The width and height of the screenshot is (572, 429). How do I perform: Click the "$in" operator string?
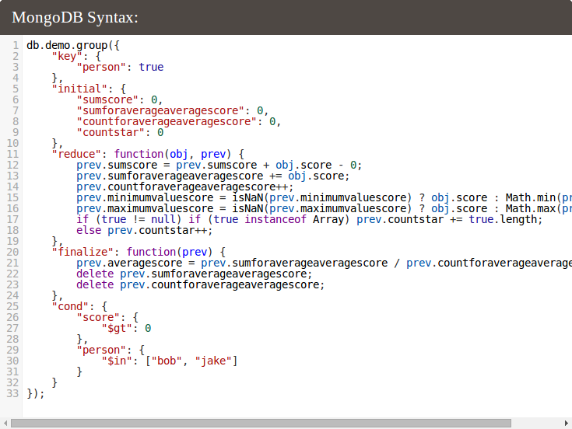[117, 361]
